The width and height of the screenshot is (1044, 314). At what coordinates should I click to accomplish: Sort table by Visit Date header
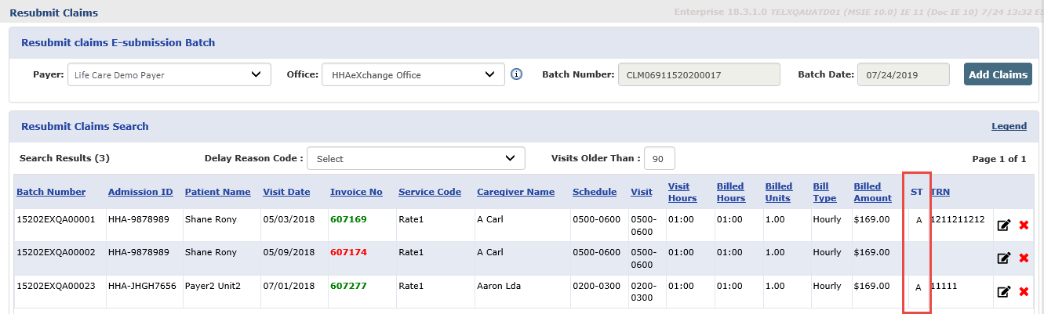pos(286,192)
